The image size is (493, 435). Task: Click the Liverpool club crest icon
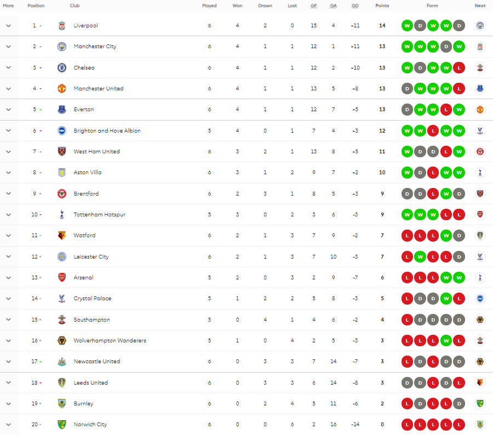tap(62, 26)
